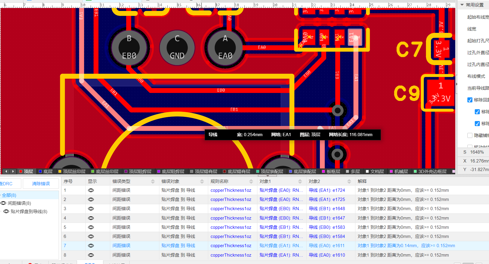
Task: Click the through-hole pad labeled C GND
Action: point(177,48)
